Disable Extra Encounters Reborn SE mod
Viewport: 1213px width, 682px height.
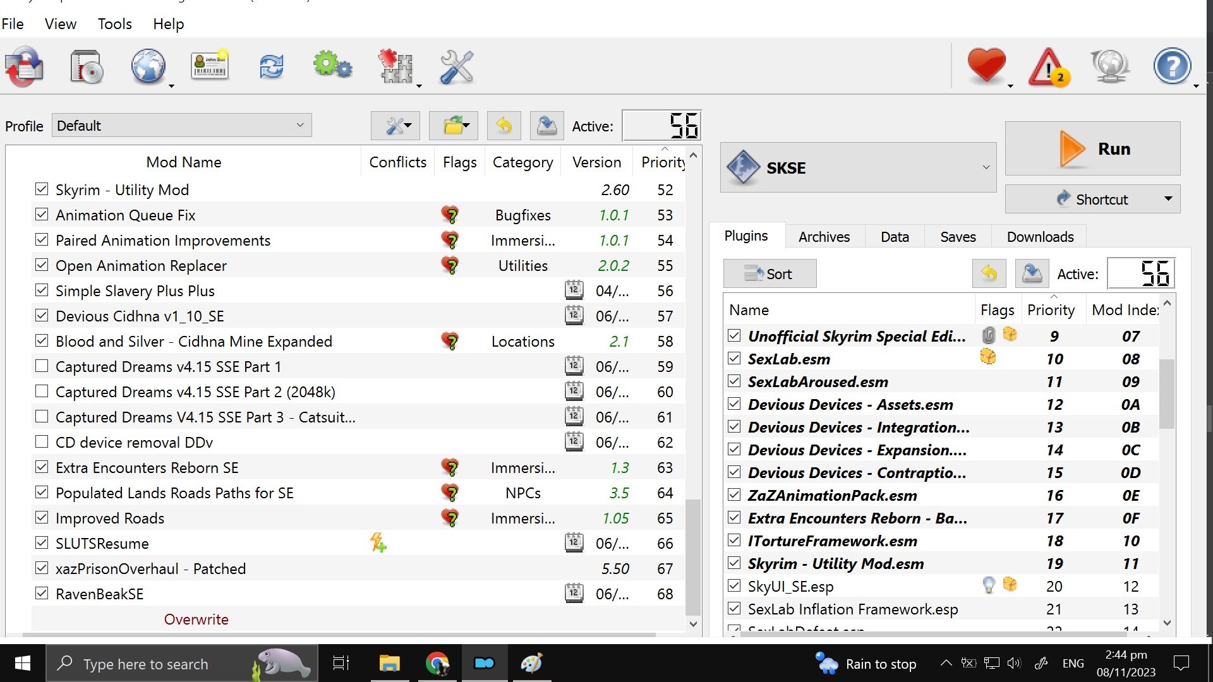point(42,467)
